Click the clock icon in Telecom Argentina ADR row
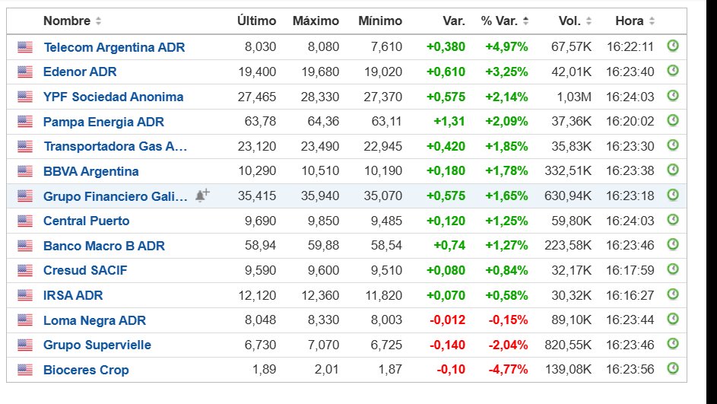Screen dimensions: 717x404 click(x=673, y=46)
